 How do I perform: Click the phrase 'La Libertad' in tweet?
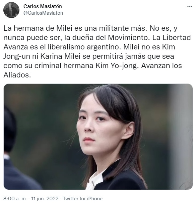click(x=172, y=38)
